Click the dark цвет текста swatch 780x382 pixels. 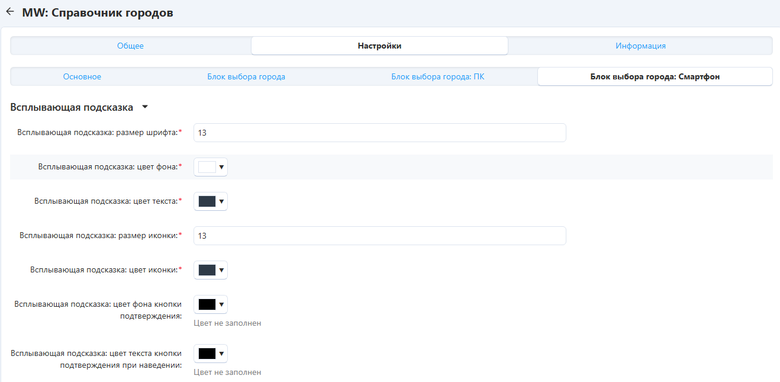coord(207,201)
